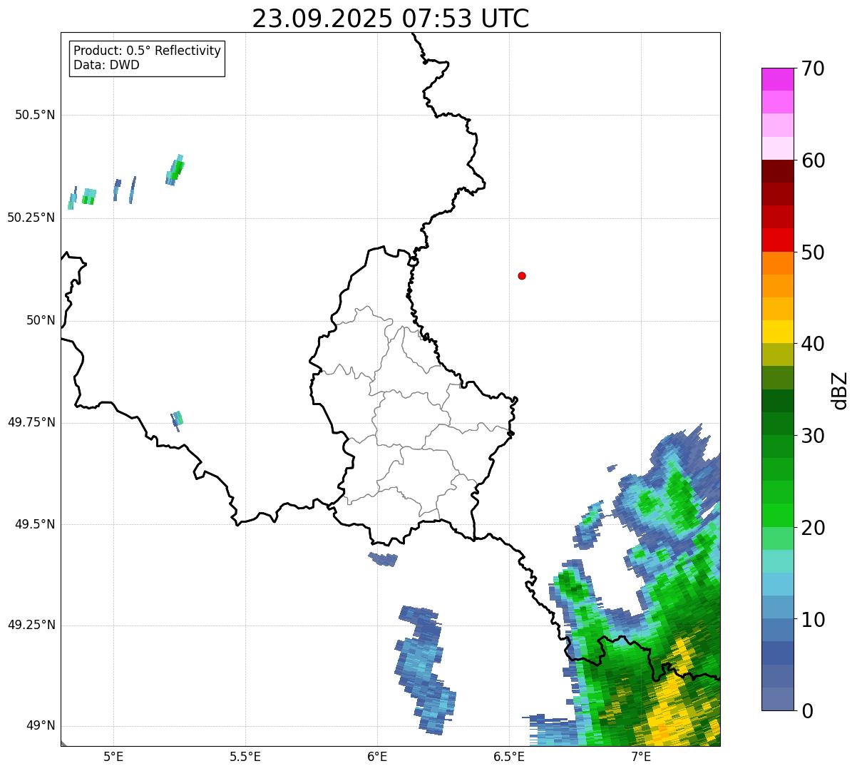Select the dark blue swatch below 10

[778, 653]
